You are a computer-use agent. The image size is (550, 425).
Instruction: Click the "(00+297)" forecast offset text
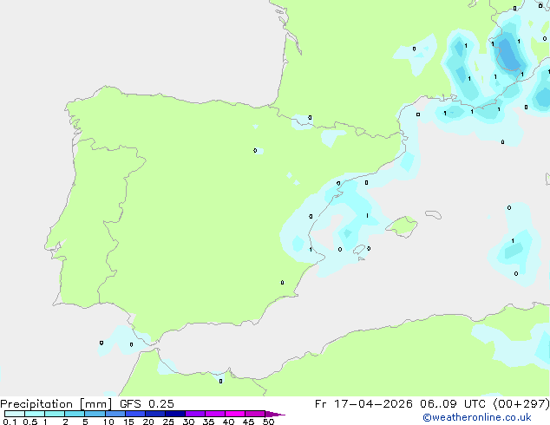point(521,404)
